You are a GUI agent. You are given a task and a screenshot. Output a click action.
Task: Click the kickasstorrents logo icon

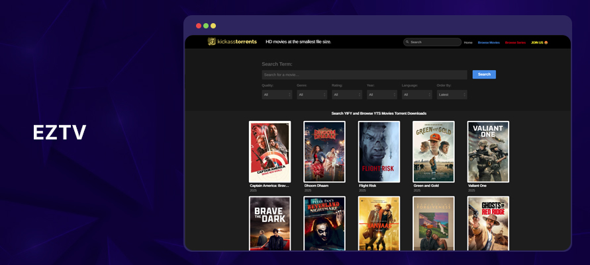pyautogui.click(x=212, y=42)
